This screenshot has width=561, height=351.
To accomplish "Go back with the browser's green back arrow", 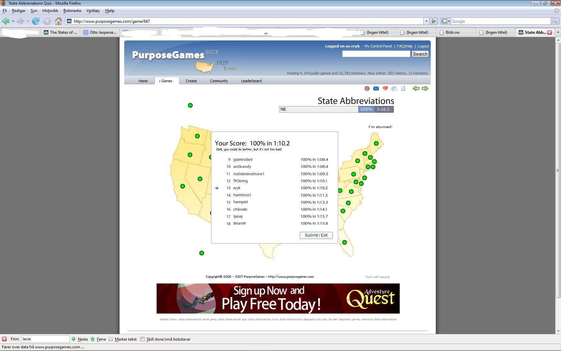I will [6, 21].
